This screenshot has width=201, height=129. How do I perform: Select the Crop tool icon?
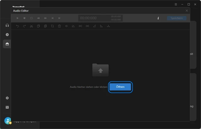52,26
